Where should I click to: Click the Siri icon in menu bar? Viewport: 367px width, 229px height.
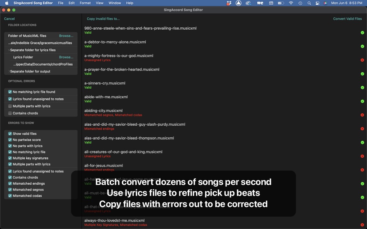pyautogui.click(x=325, y=3)
